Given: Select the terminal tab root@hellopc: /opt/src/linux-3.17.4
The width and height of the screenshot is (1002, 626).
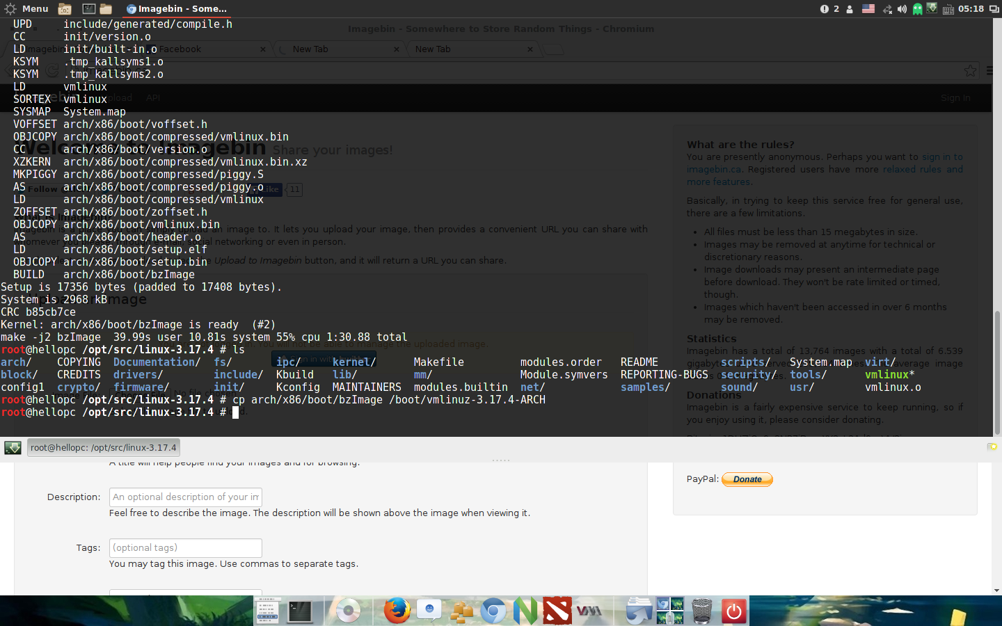Looking at the screenshot, I should [x=104, y=447].
